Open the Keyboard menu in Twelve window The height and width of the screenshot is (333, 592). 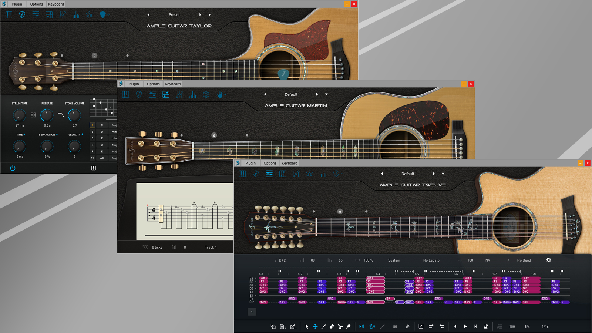289,163
